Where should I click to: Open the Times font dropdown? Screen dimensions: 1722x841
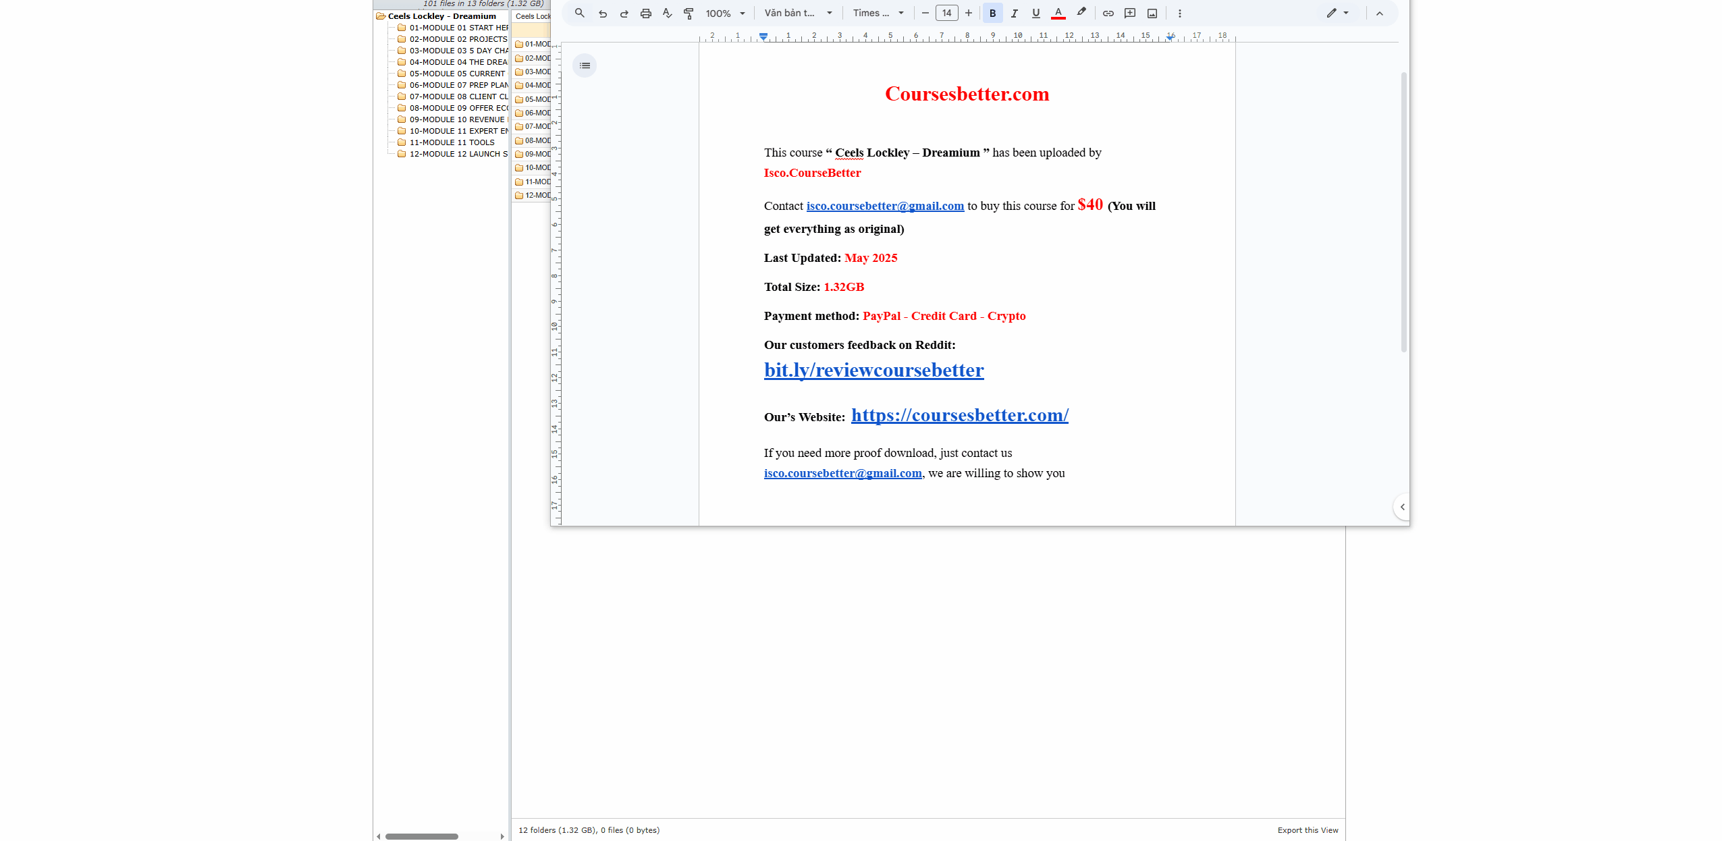coord(878,13)
